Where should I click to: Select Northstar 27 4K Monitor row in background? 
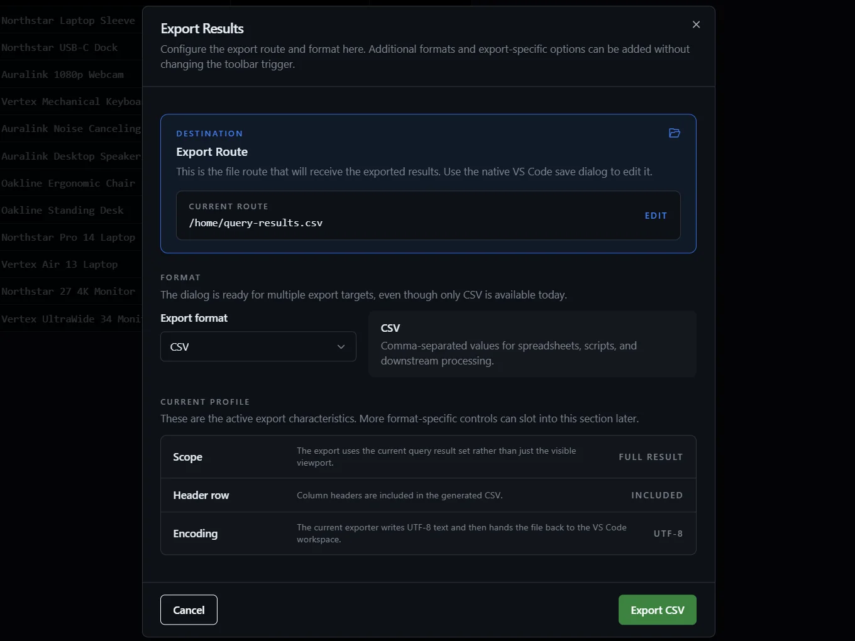[71, 291]
